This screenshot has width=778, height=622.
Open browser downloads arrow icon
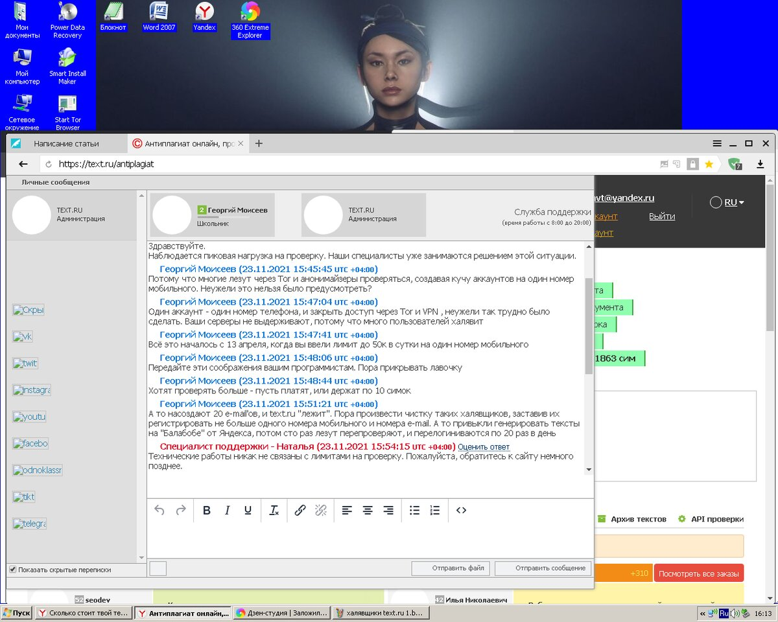[761, 165]
